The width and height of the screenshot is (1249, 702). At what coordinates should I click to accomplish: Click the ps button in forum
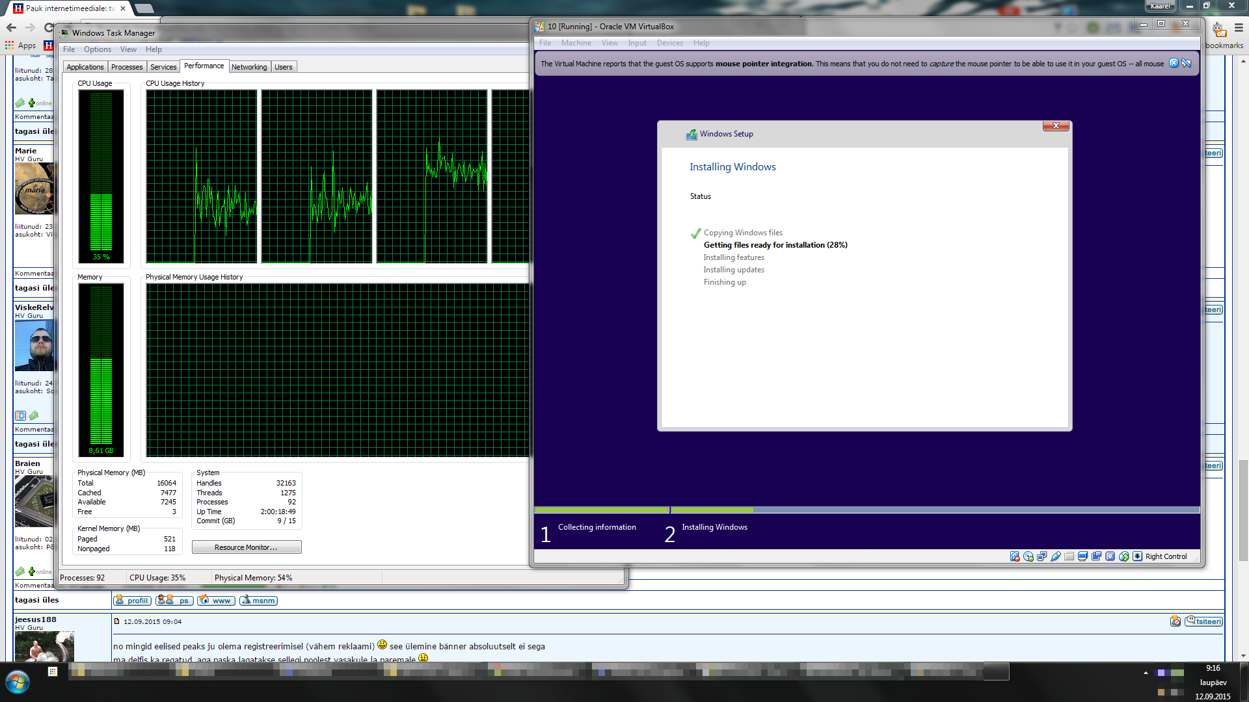tap(174, 601)
